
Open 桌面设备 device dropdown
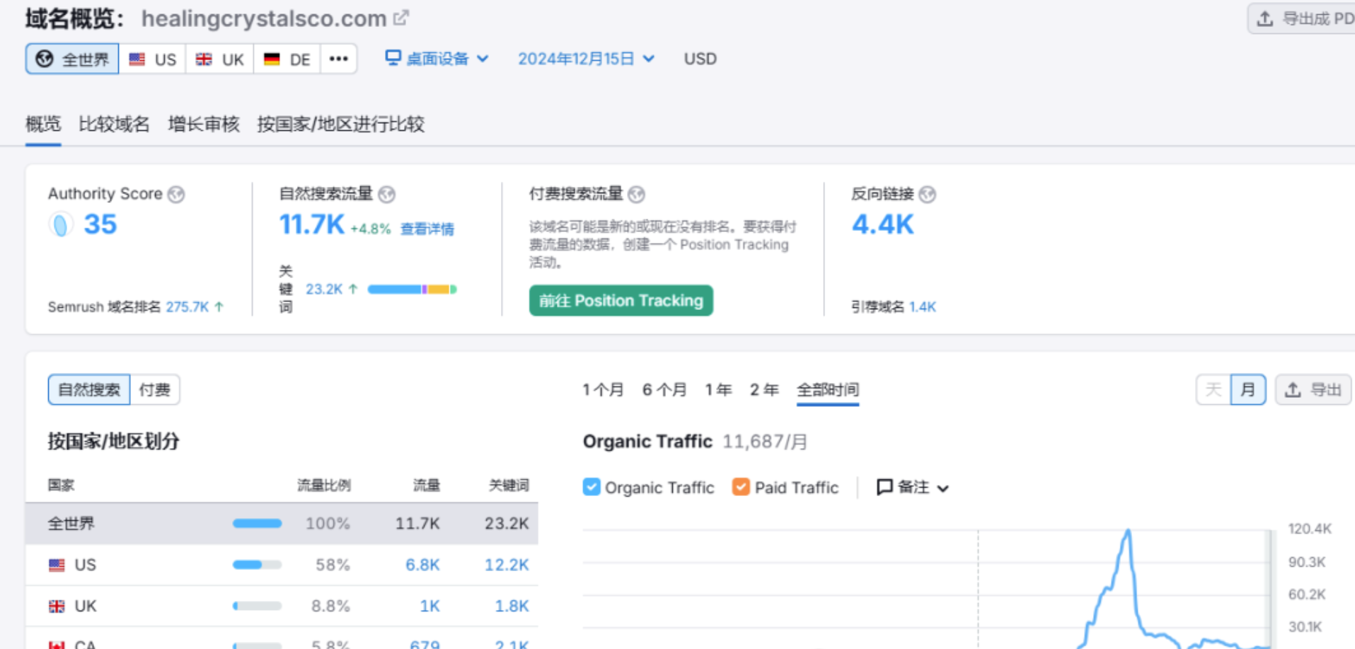[x=437, y=59]
